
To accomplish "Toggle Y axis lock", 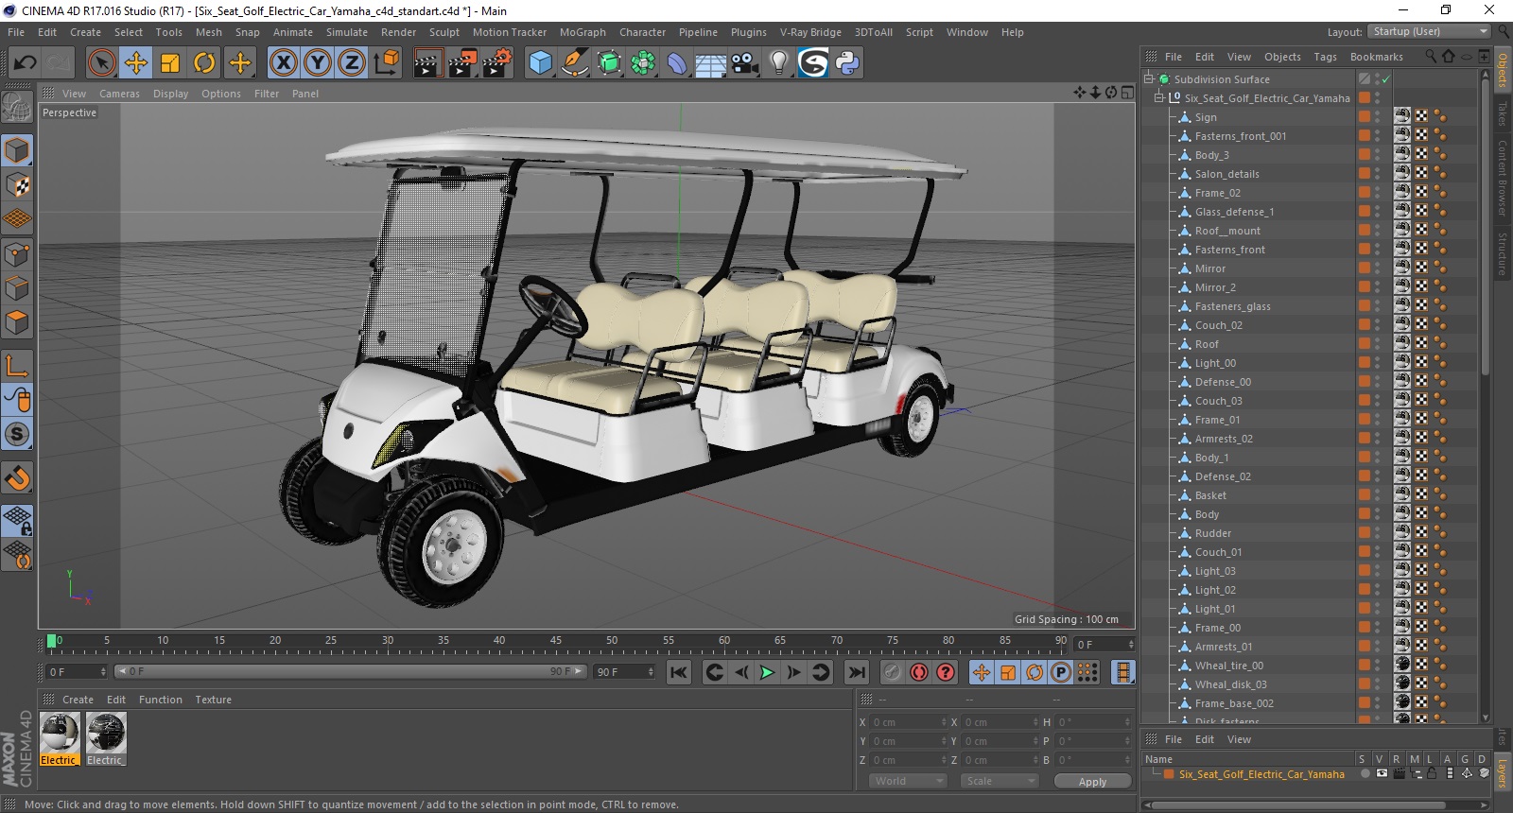I will tap(318, 63).
